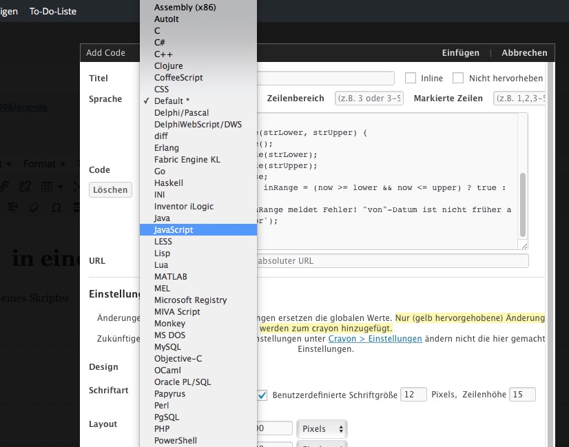
Task: Pick diff from language list
Action: [x=198, y=136]
